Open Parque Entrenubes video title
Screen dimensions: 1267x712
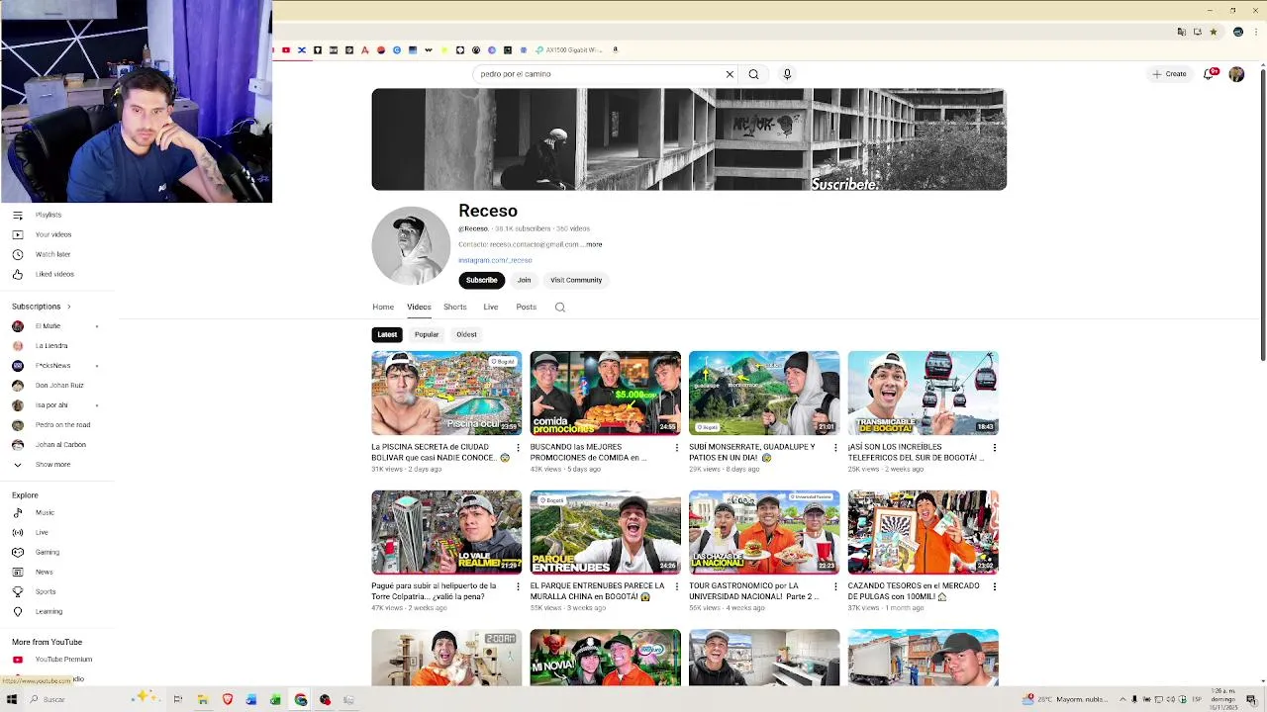597,591
